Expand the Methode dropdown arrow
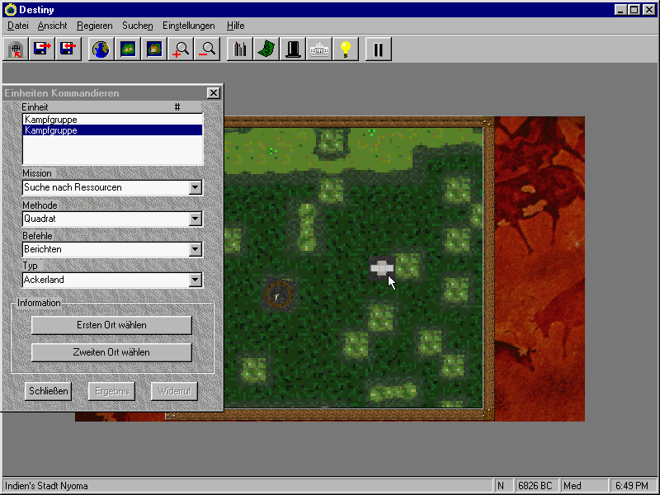The width and height of the screenshot is (660, 495). point(195,219)
